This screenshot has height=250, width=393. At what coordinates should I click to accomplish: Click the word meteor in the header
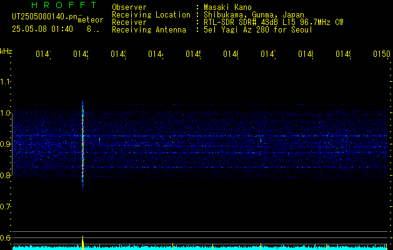91,20
